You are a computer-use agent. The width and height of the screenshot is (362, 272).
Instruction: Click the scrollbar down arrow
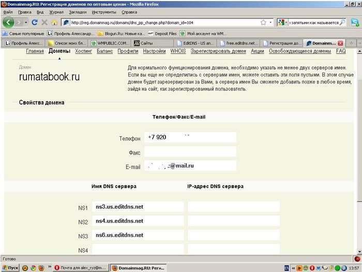coord(359,252)
